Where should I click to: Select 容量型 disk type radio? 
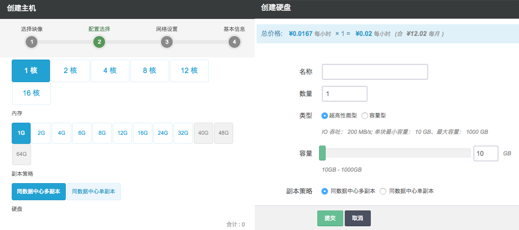click(364, 116)
